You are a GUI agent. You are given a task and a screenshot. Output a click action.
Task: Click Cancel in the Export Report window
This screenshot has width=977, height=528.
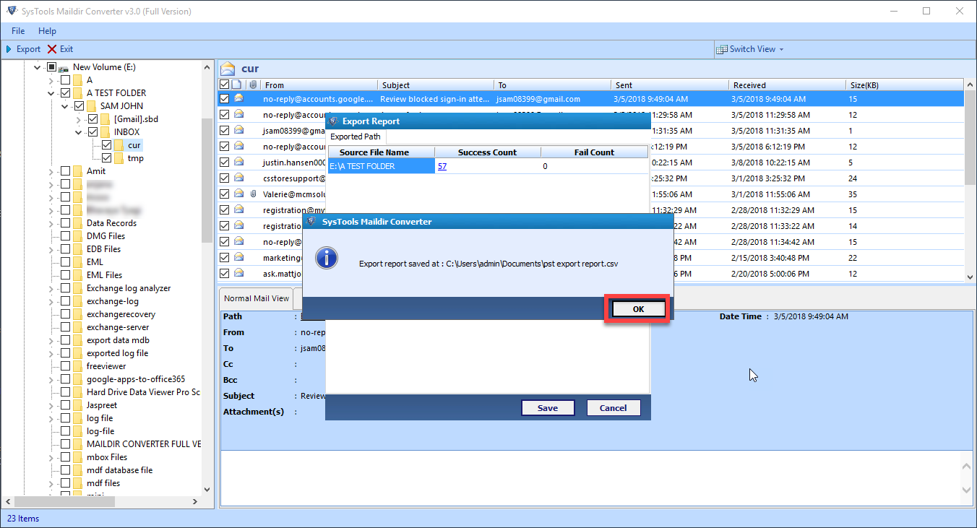613,408
